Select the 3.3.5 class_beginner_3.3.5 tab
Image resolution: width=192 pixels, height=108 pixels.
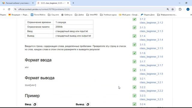53,3
